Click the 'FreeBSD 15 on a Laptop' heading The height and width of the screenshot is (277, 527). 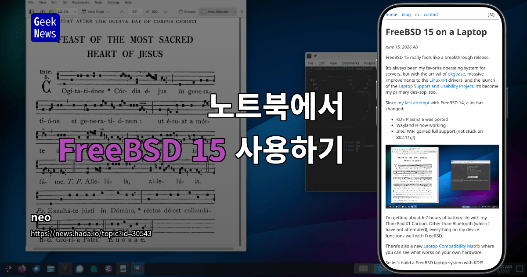(436, 32)
